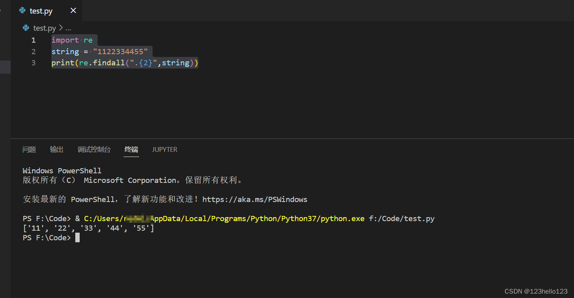The image size is (574, 298).
Task: Open the 调试控制台 panel tab
Action: [94, 149]
